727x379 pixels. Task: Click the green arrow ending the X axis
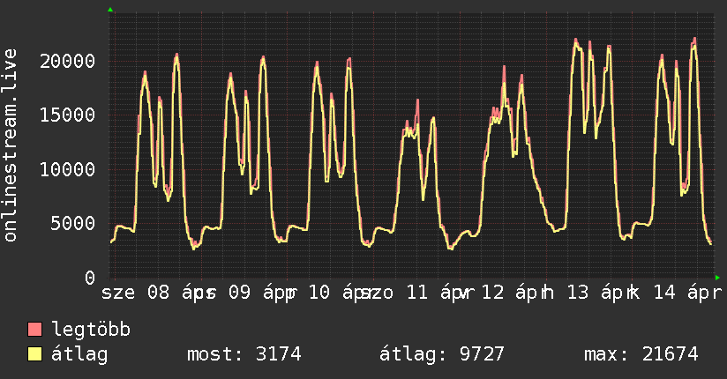pyautogui.click(x=717, y=278)
